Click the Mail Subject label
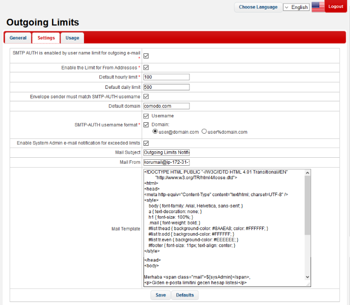The image size is (350, 305). 127,152
